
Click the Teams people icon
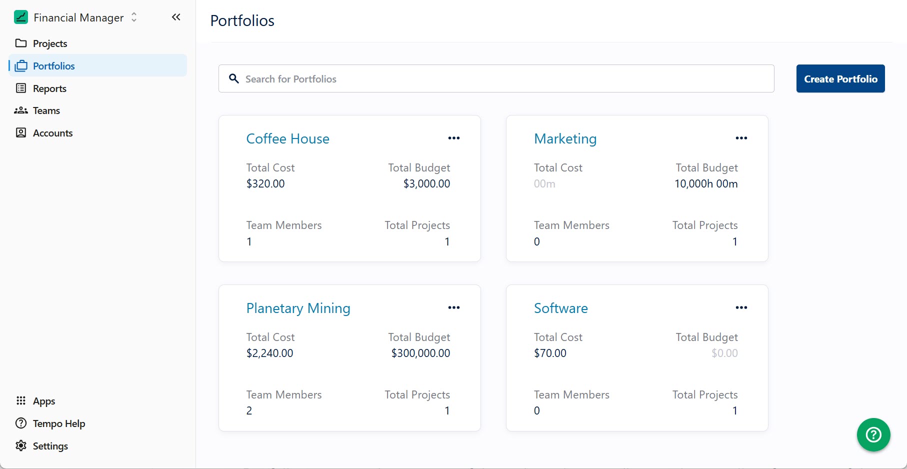[21, 110]
